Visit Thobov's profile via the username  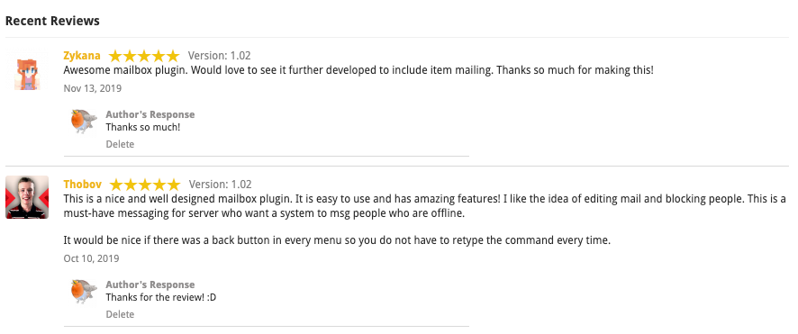[83, 184]
